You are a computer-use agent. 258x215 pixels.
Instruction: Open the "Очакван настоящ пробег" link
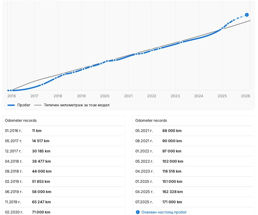click(164, 212)
